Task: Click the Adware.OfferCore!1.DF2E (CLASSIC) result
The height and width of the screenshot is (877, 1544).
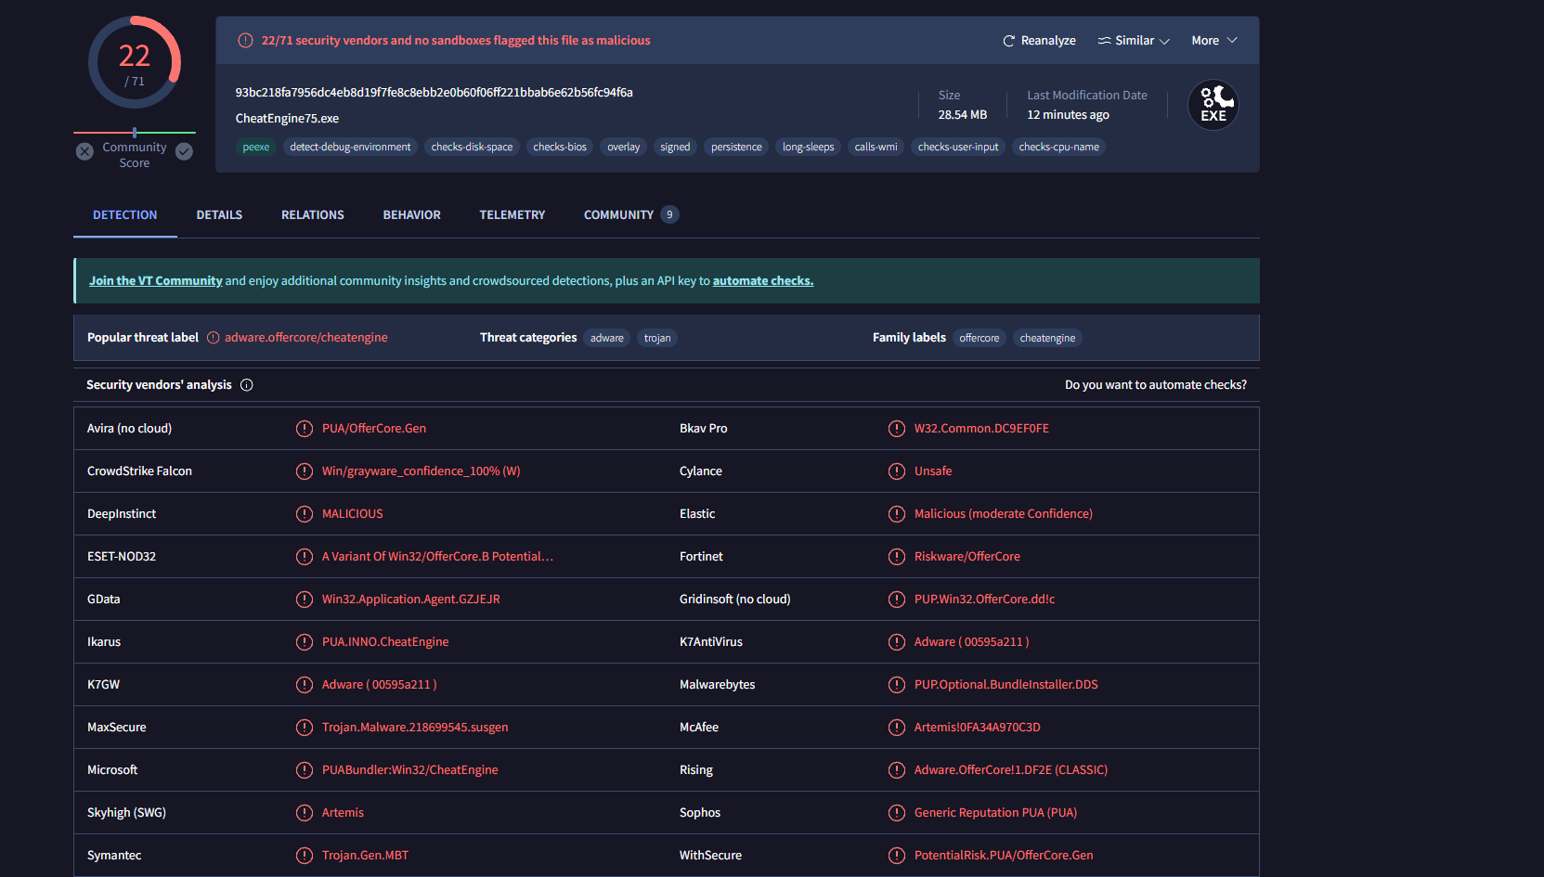Action: [x=1011, y=770]
